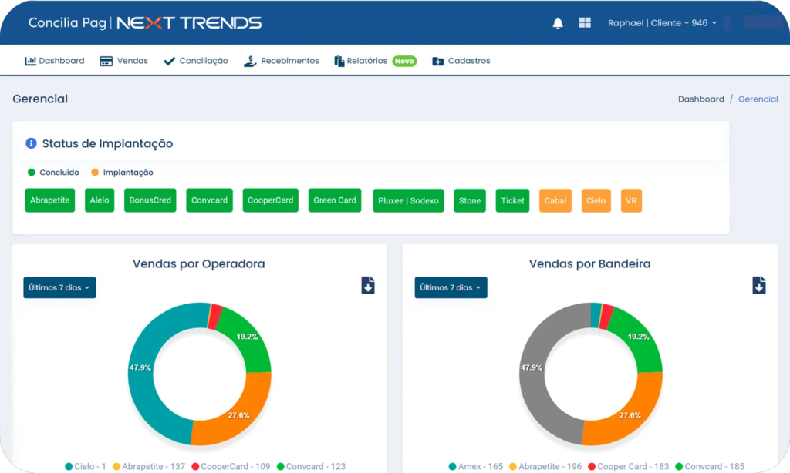Open the Conciliação menu
The width and height of the screenshot is (790, 473).
pyautogui.click(x=195, y=61)
